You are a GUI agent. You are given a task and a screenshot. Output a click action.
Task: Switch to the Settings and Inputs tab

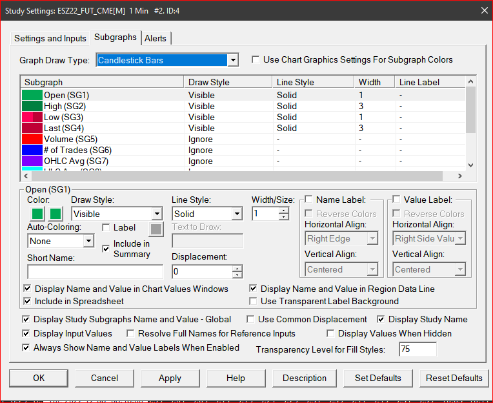[50, 38]
